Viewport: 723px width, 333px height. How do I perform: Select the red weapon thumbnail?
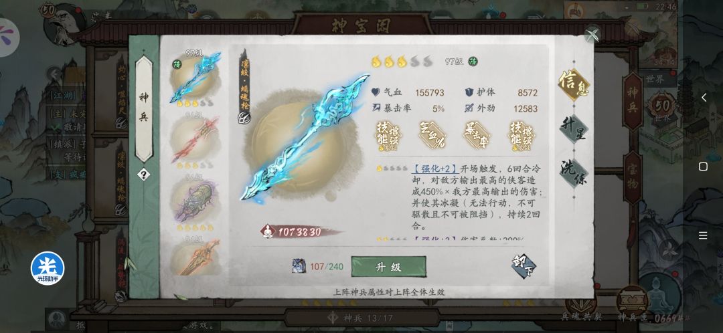[x=194, y=140]
